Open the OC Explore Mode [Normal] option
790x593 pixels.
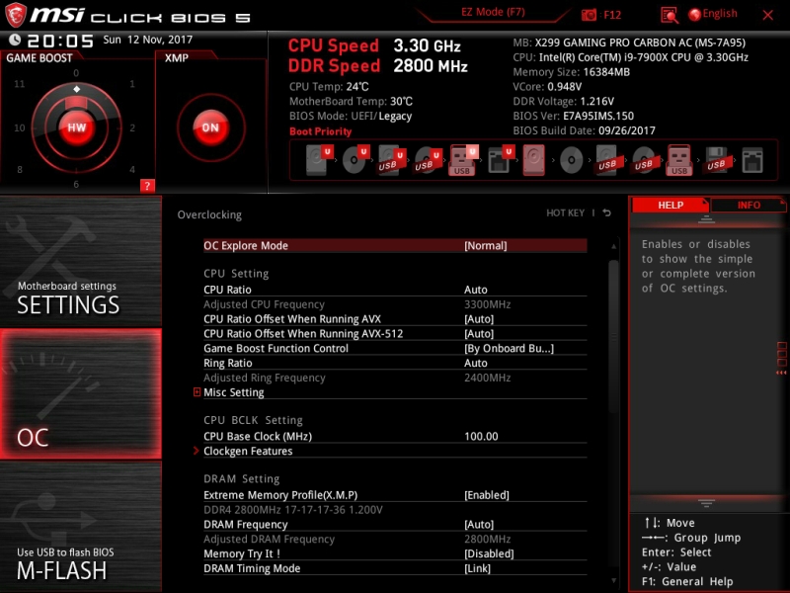[395, 245]
